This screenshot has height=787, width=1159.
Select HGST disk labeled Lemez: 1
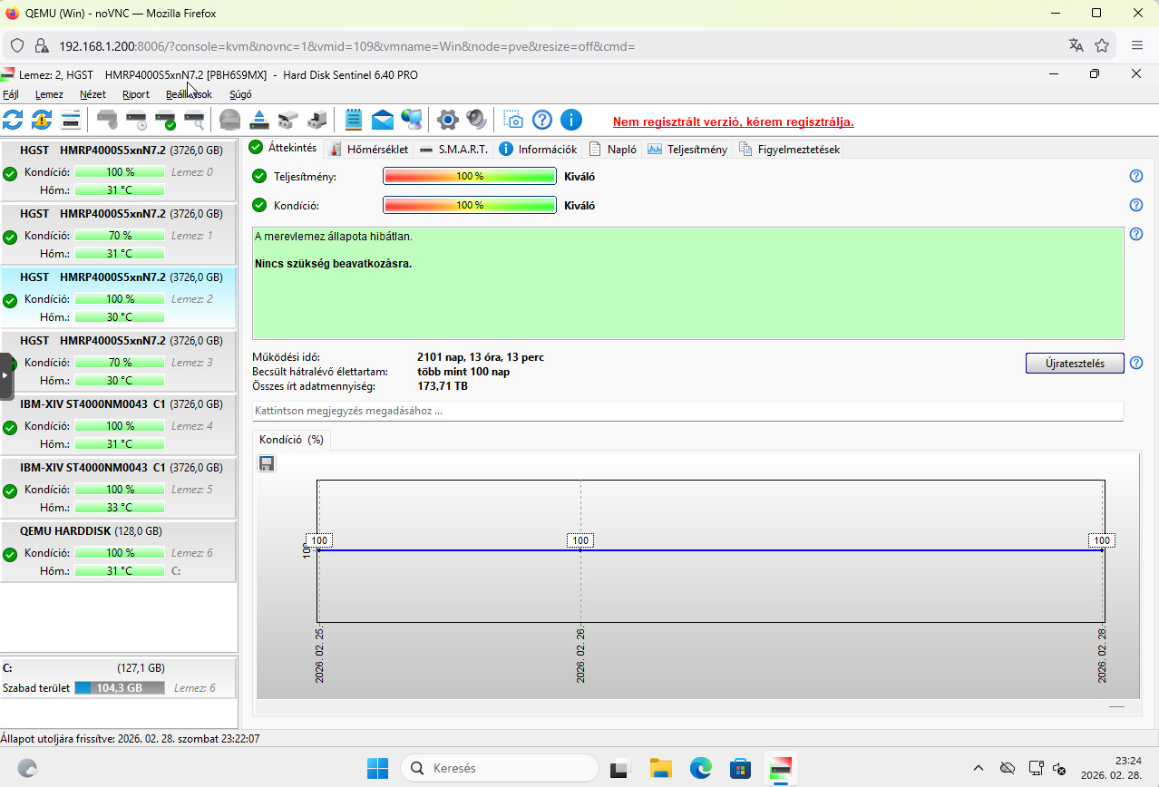point(118,235)
